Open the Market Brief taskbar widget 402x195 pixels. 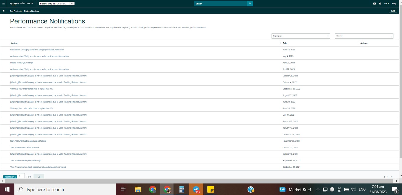click(x=296, y=189)
